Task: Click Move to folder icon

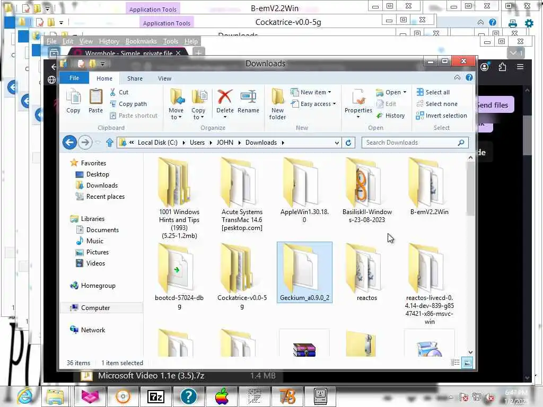Action: point(177,103)
